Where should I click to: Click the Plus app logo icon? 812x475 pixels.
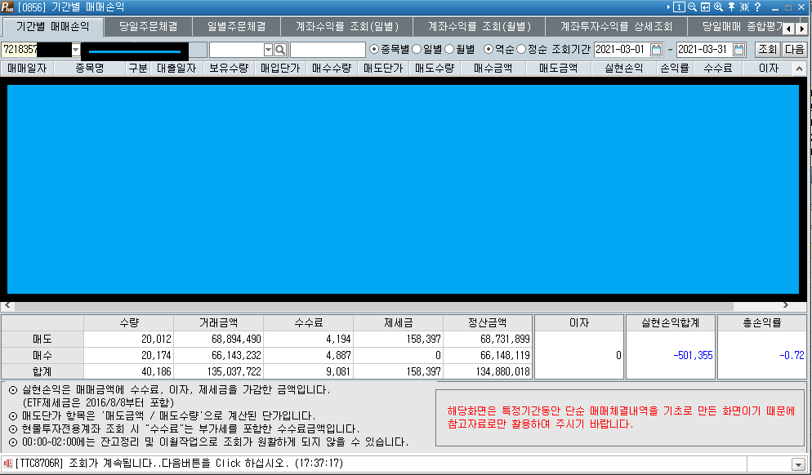point(7,7)
